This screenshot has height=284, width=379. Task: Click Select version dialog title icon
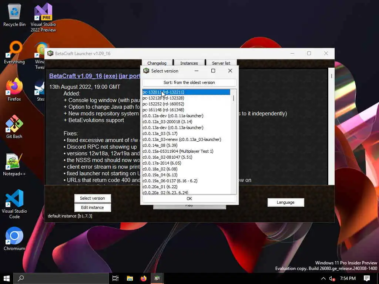pos(146,71)
